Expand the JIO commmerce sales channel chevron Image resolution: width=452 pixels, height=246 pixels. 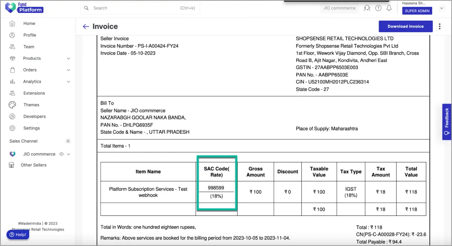(69, 154)
